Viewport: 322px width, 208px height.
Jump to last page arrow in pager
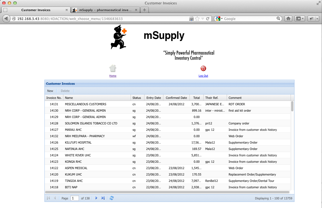[x=103, y=198]
